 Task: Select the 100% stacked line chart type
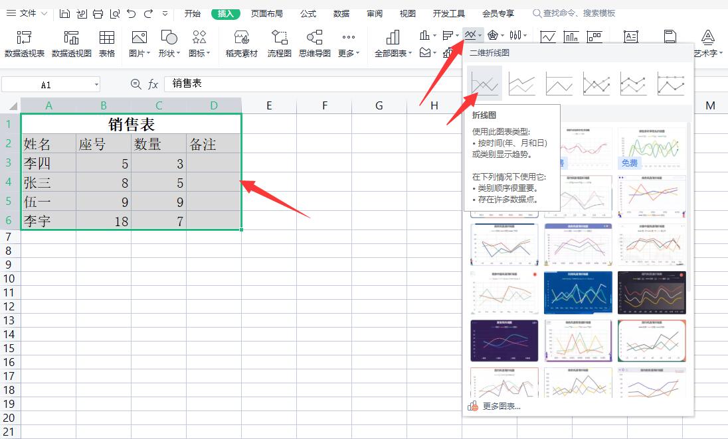559,84
